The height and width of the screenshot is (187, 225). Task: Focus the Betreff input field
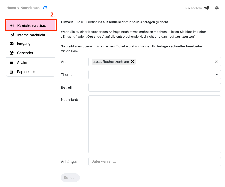(x=154, y=87)
